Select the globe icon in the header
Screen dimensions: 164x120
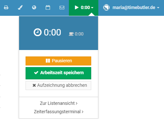[34, 7]
